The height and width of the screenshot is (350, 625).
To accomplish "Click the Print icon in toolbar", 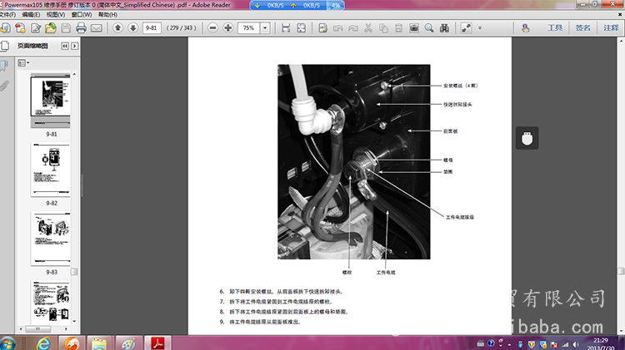I will coord(81,28).
